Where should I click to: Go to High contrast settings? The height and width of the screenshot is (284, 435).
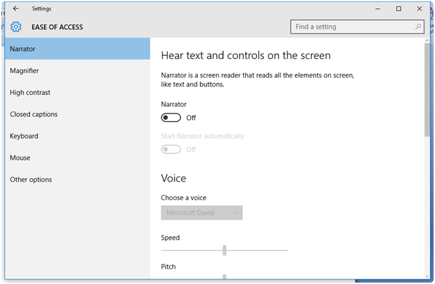tap(30, 93)
